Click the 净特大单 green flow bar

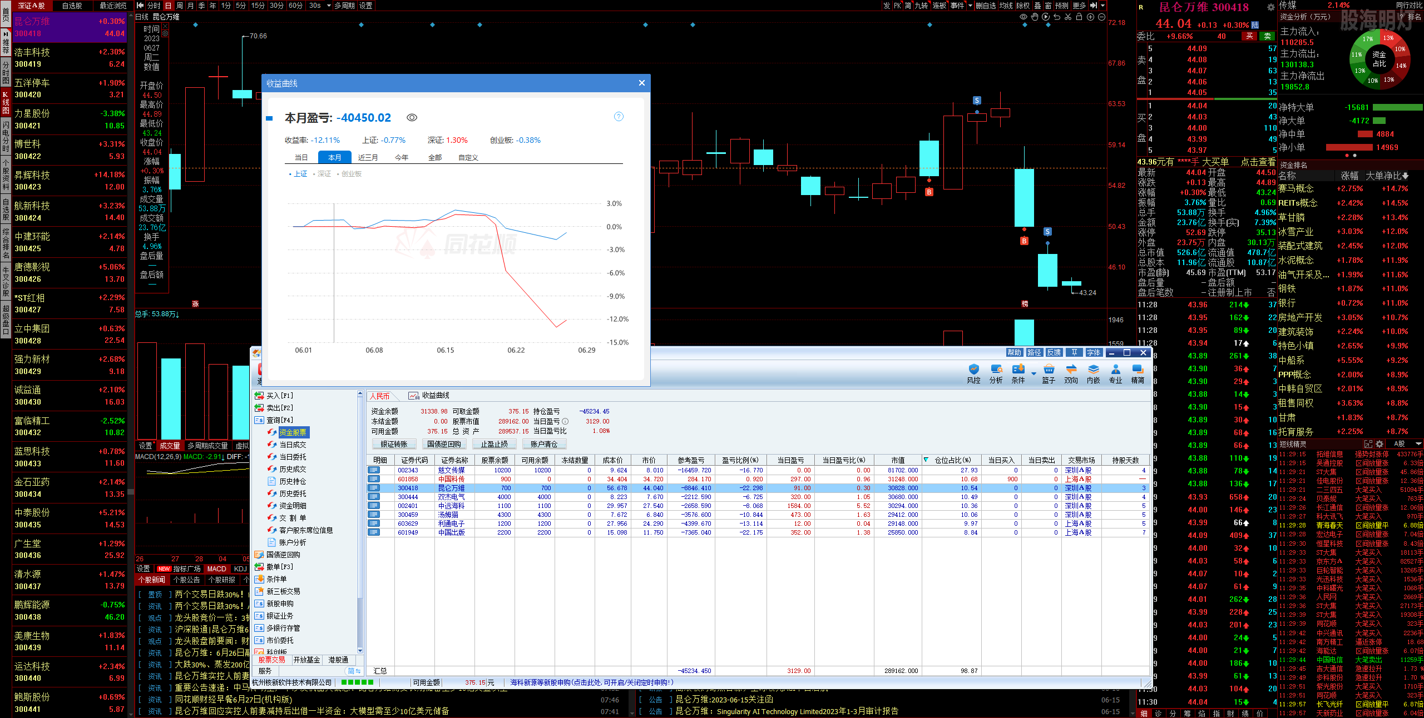(1397, 107)
